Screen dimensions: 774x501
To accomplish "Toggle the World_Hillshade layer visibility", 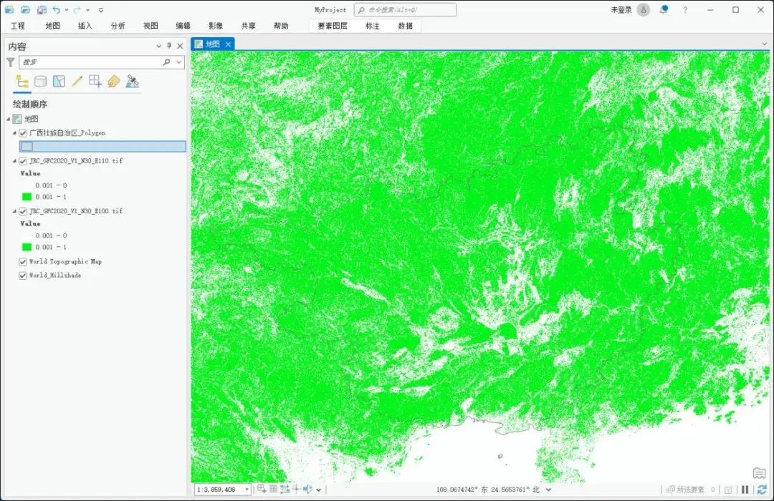I will (24, 275).
